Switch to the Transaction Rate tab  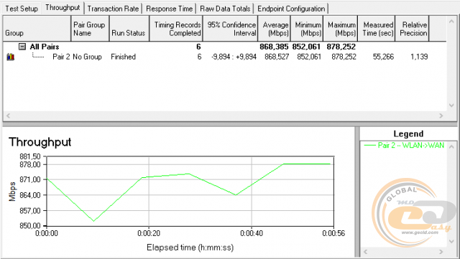point(113,9)
